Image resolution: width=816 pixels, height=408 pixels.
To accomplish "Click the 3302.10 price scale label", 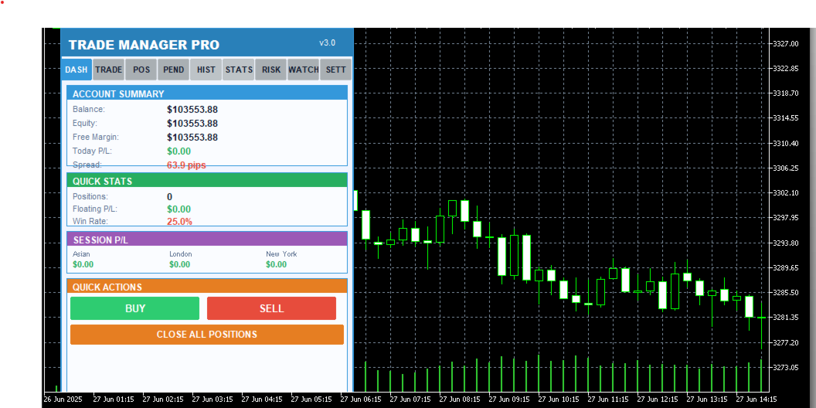I will point(787,193).
